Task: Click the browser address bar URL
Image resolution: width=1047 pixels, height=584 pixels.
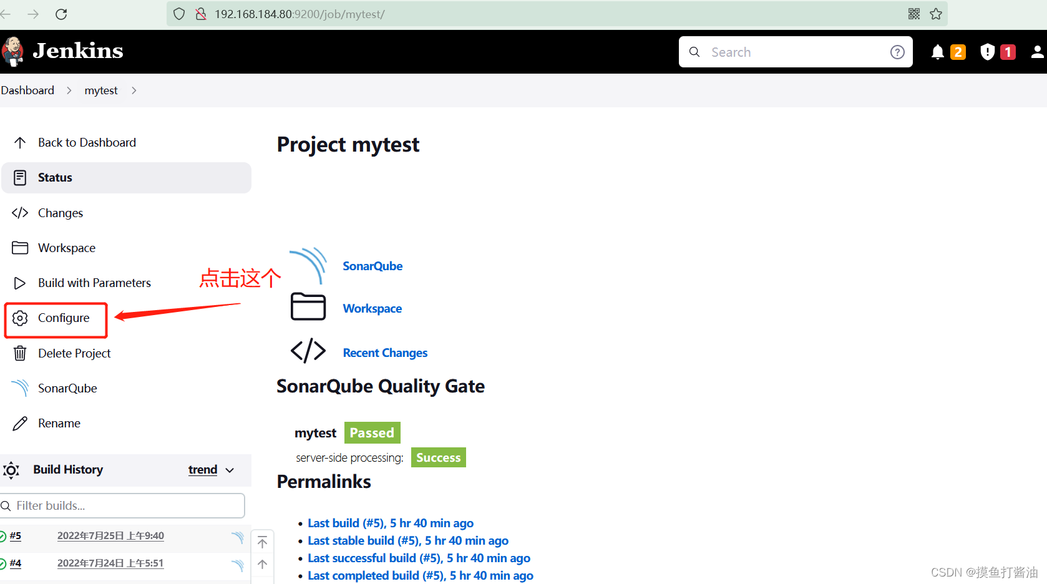Action: (x=299, y=14)
